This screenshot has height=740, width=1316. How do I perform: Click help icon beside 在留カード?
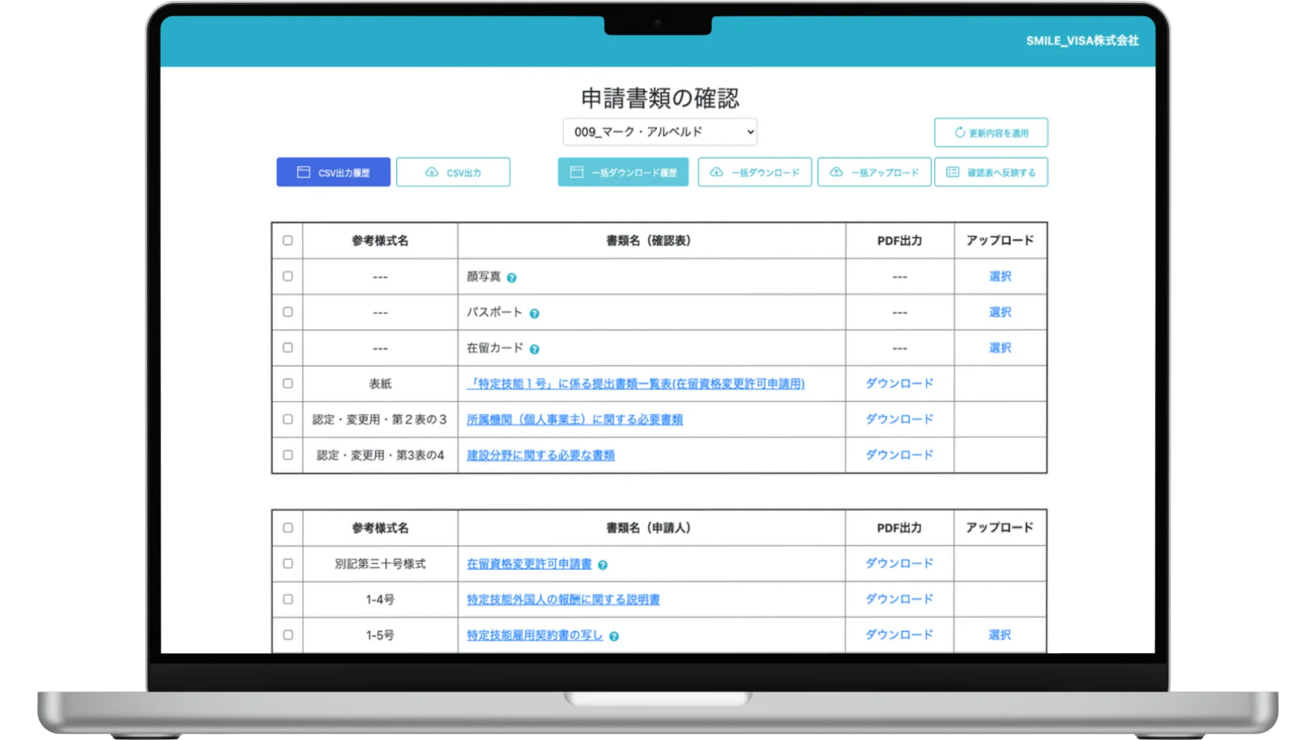[534, 349]
